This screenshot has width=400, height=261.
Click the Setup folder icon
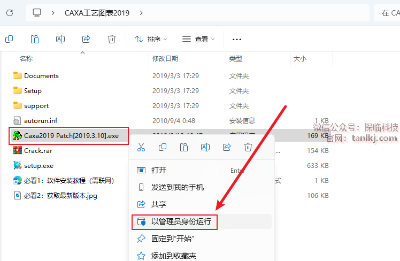pyautogui.click(x=17, y=90)
